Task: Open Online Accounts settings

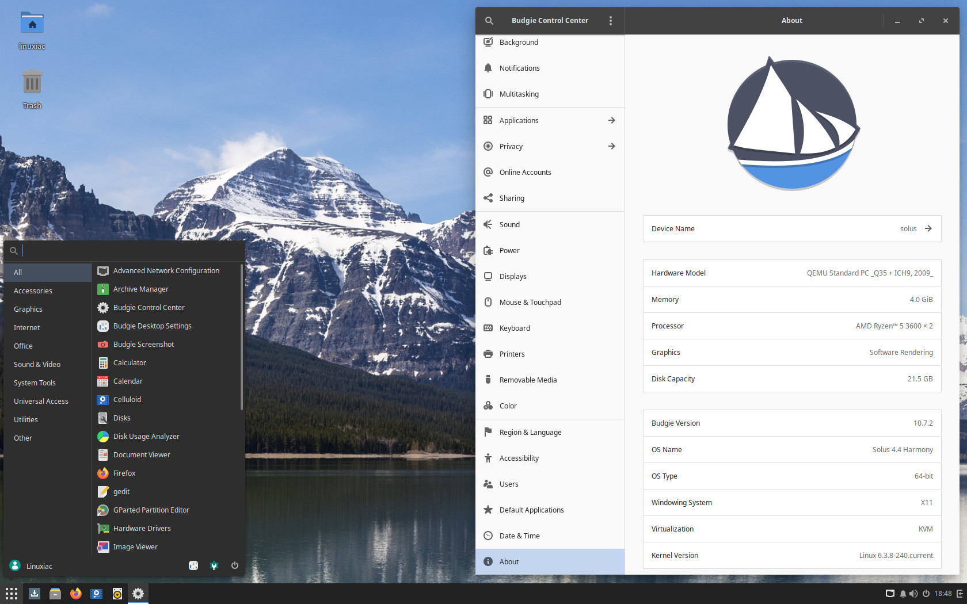Action: click(x=550, y=172)
